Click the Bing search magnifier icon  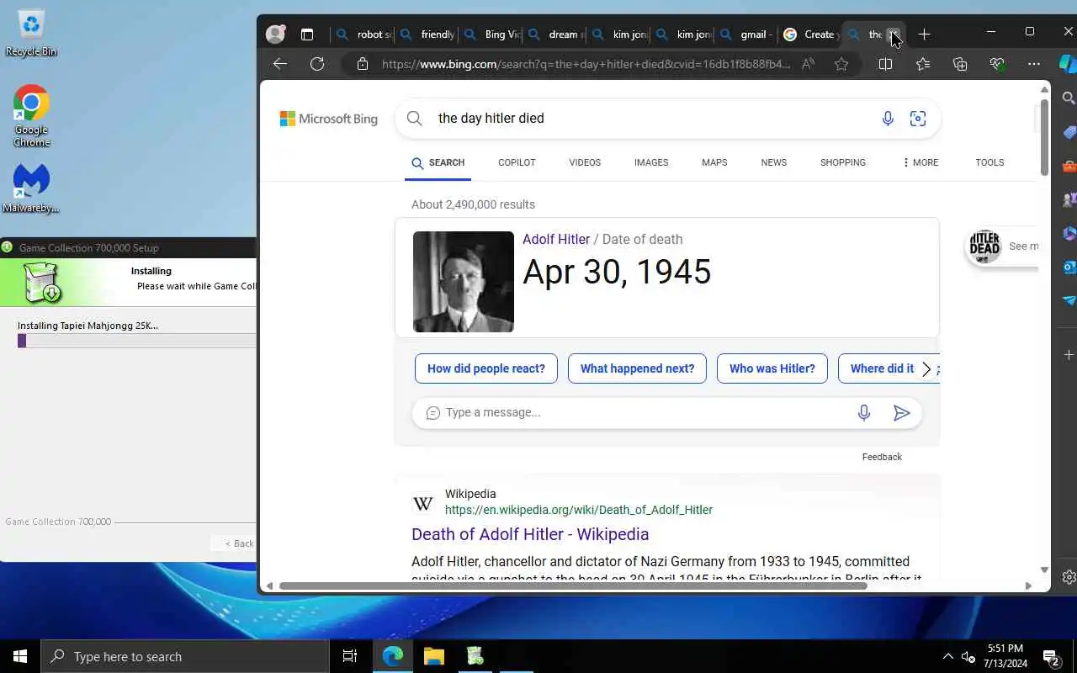[x=415, y=119]
